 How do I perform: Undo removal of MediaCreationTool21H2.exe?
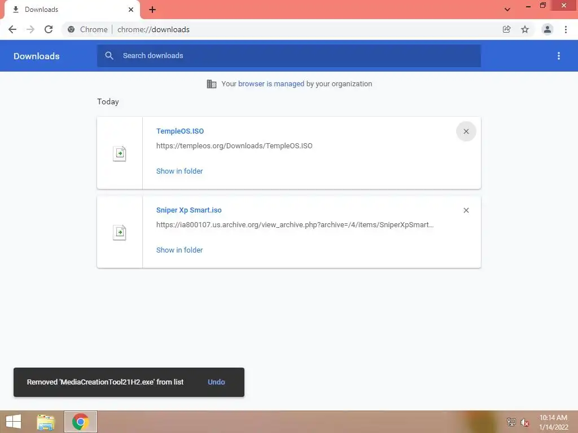216,382
